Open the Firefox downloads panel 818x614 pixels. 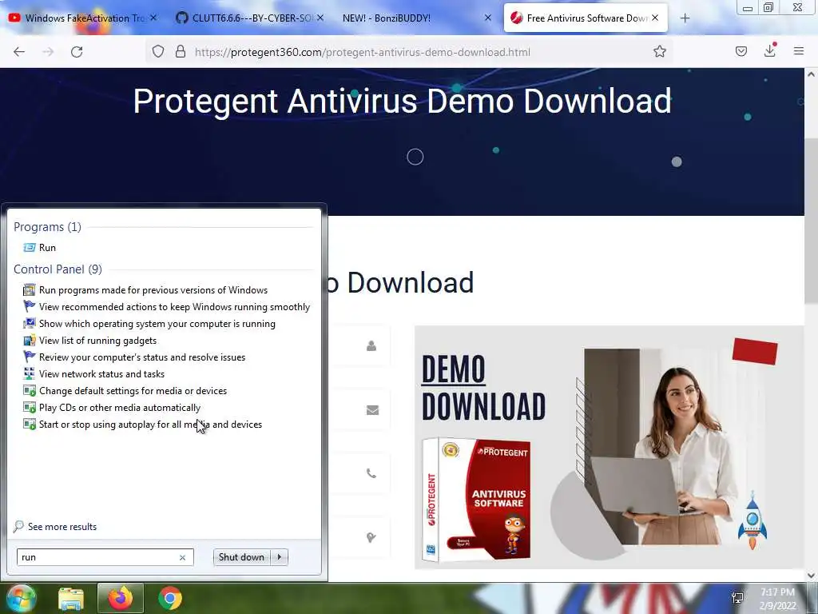click(x=770, y=50)
